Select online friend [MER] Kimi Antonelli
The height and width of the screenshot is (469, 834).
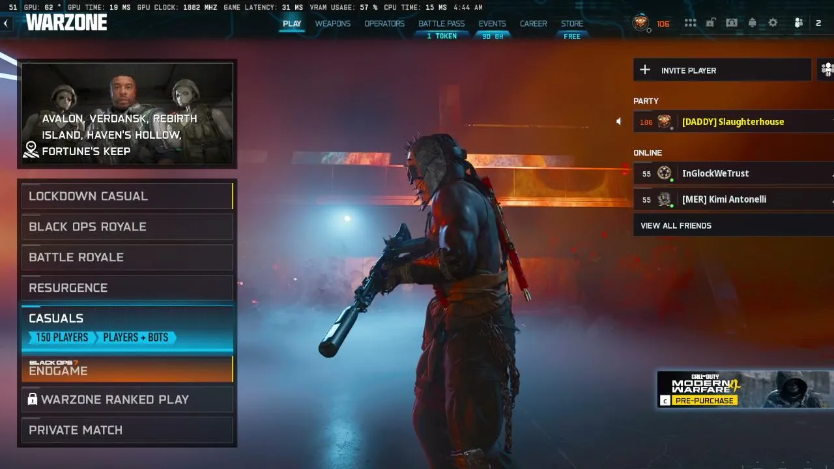[734, 199]
